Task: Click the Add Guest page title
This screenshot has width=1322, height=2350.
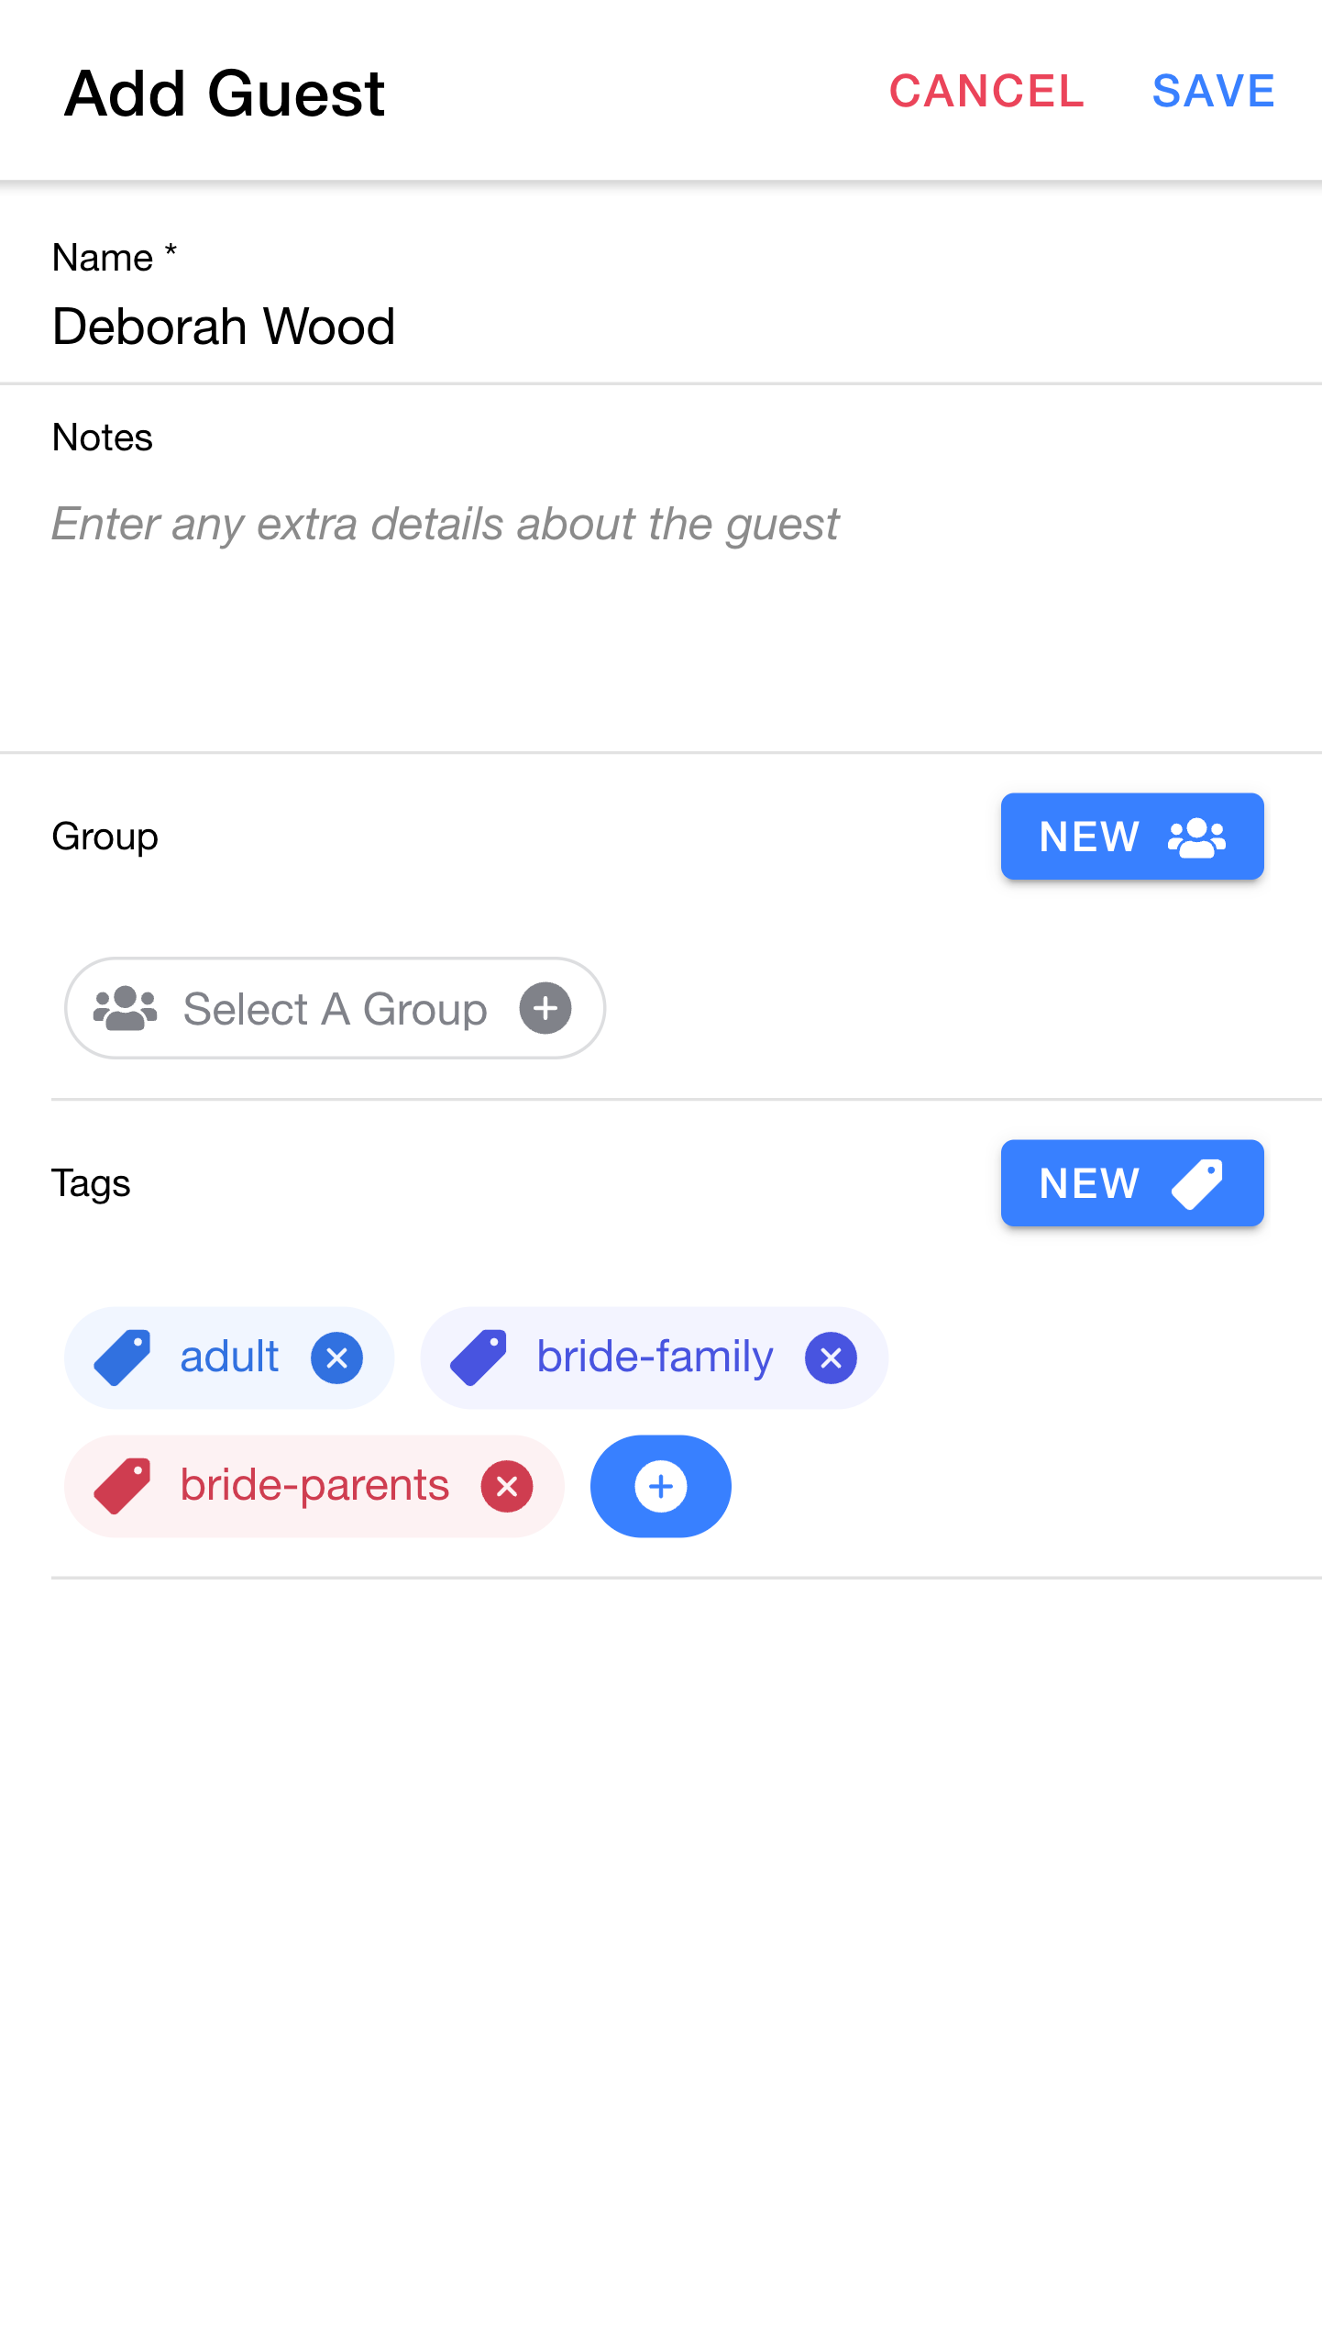Action: [x=225, y=94]
